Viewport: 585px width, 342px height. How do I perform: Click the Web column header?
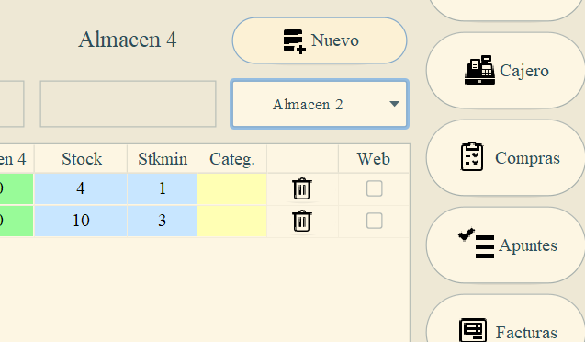tap(374, 159)
